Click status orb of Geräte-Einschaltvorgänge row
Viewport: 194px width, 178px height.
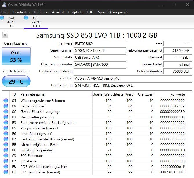[x=6, y=111]
